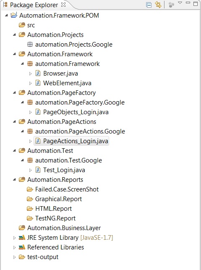Expand the test-output folder

click(14, 257)
